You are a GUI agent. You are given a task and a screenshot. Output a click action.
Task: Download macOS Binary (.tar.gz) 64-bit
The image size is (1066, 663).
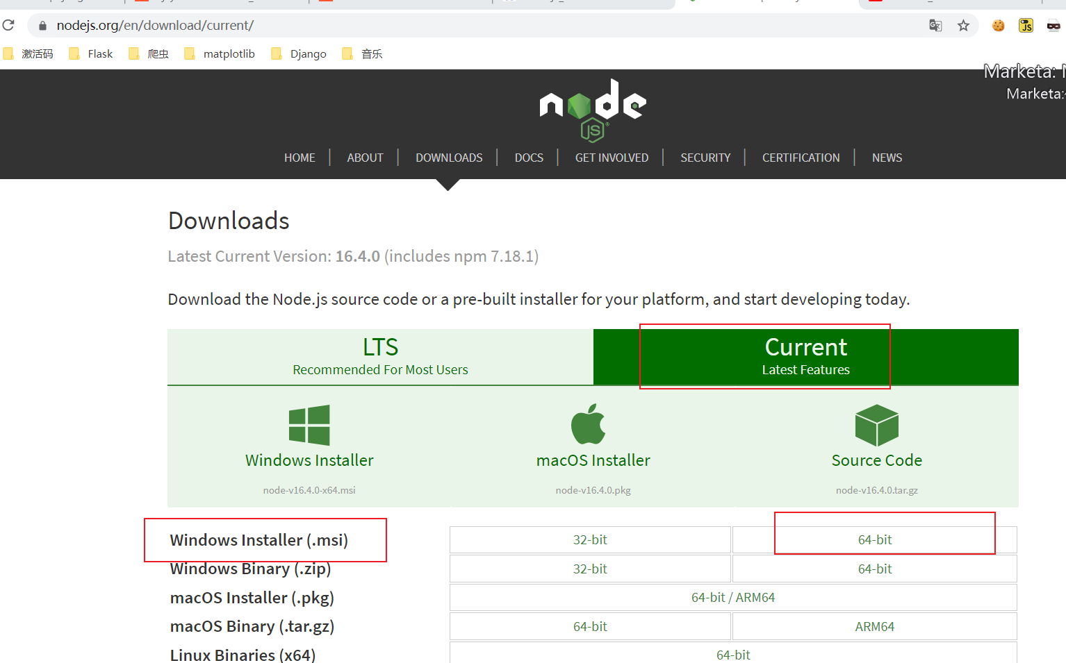(590, 626)
